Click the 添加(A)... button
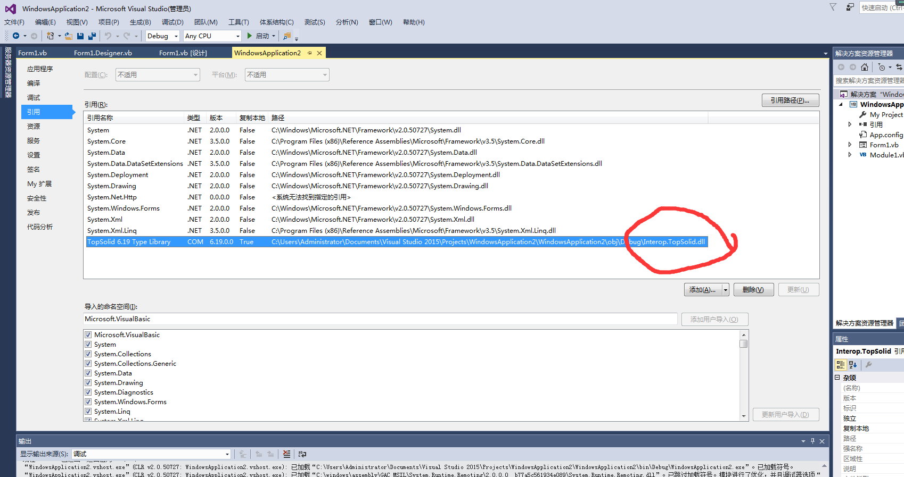The height and width of the screenshot is (477, 904). [x=703, y=290]
